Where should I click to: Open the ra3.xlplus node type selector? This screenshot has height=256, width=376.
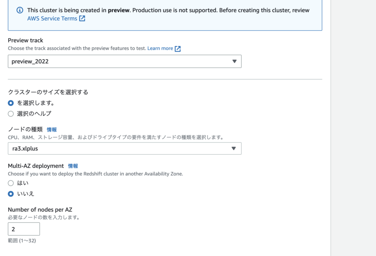pos(124,149)
